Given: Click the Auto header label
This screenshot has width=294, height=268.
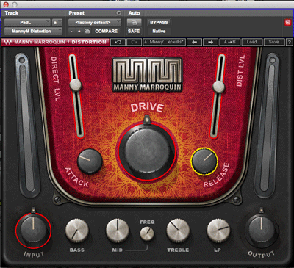Looking at the screenshot, I should point(134,13).
